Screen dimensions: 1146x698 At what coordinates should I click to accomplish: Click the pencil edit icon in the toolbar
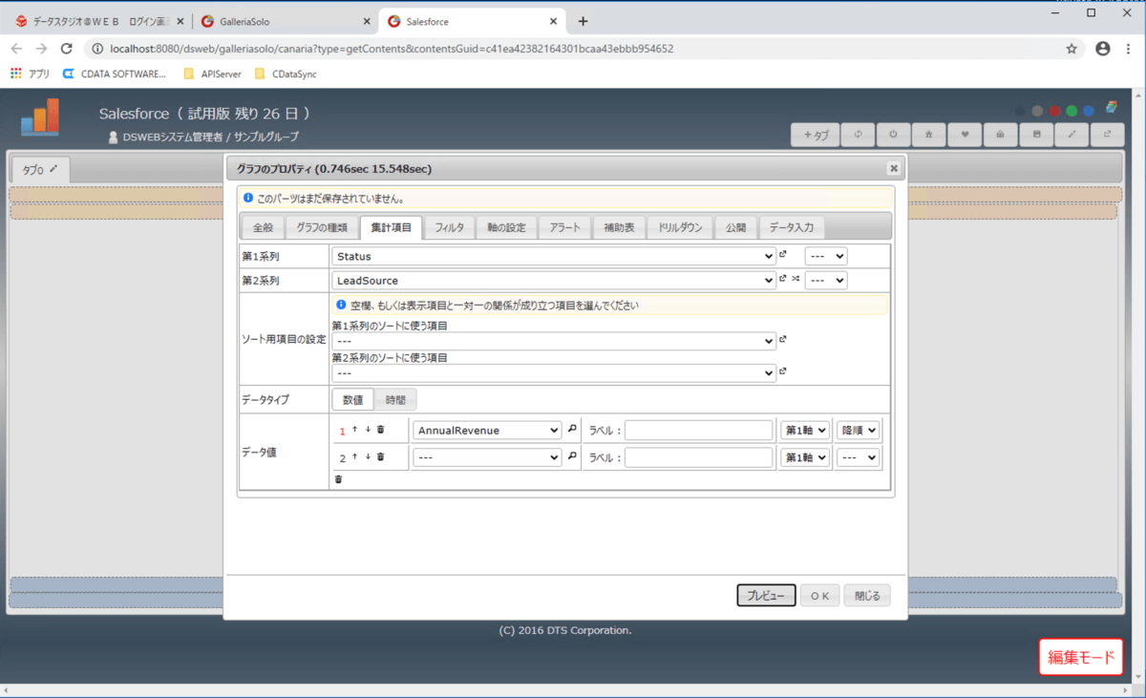(x=1072, y=135)
